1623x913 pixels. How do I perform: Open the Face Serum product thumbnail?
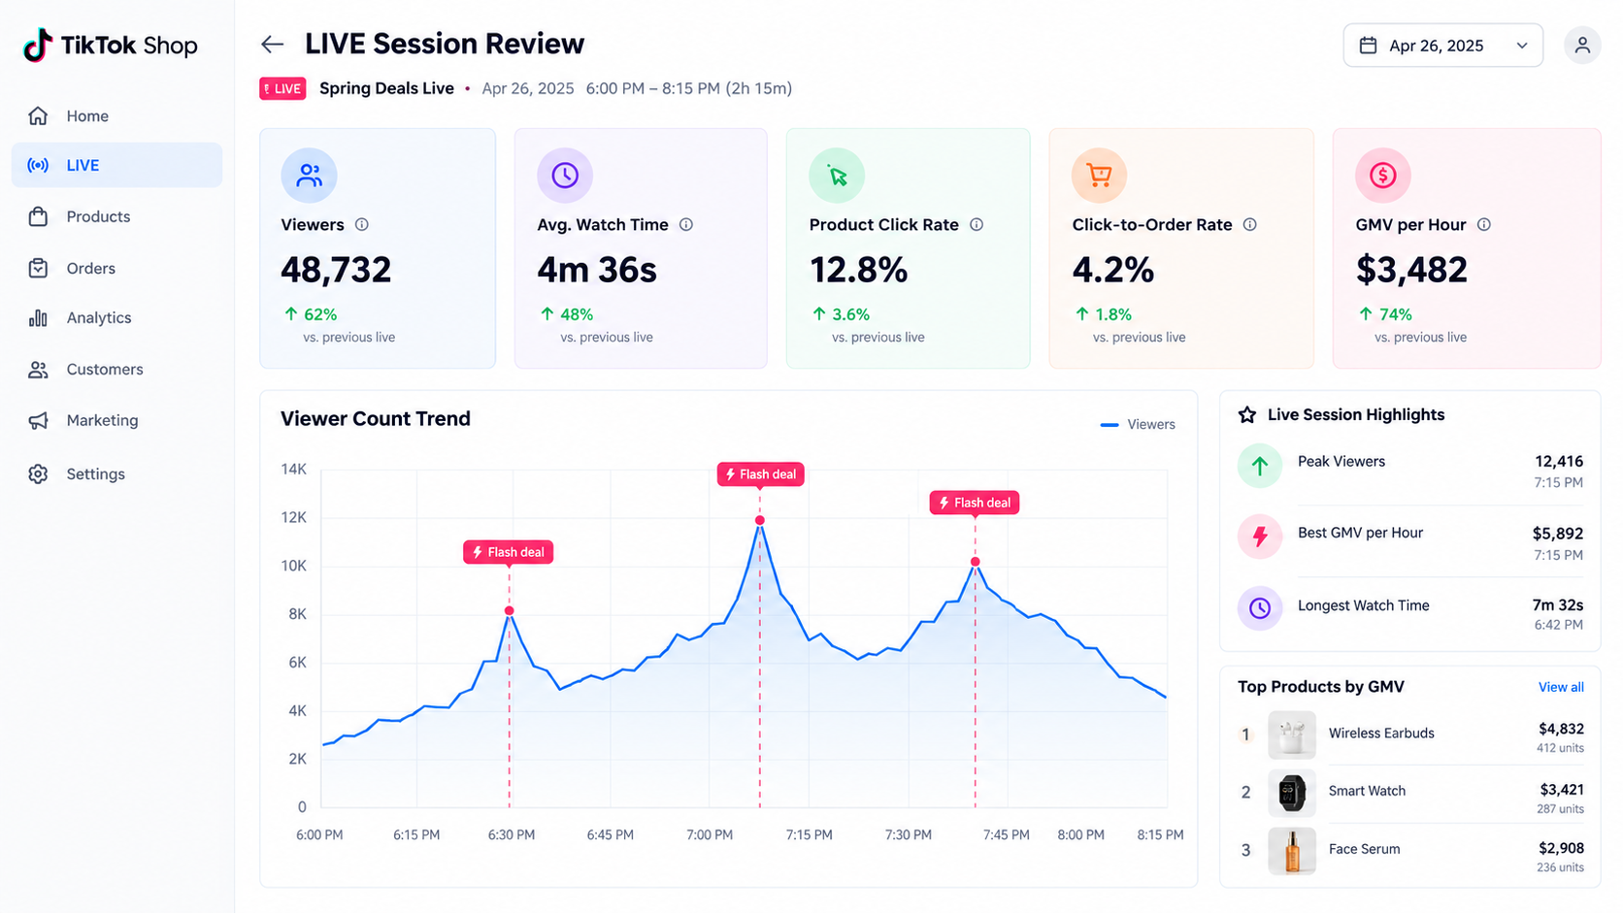(1292, 851)
